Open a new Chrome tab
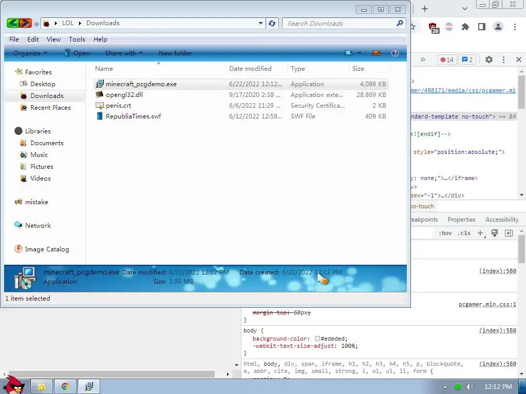This screenshot has width=526, height=394. tap(425, 9)
